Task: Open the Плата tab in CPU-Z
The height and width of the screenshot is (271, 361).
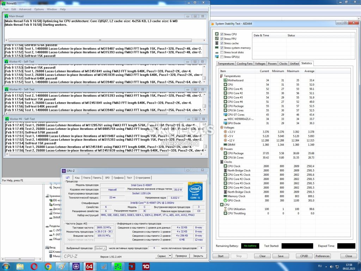Action: click(x=87, y=178)
